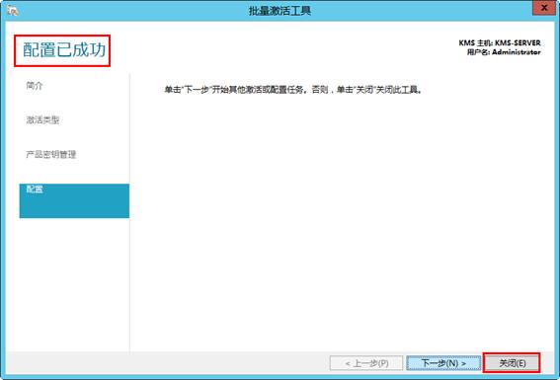This screenshot has height=380, width=560.
Task: Select the 简介 step in sidebar
Action: (35, 86)
